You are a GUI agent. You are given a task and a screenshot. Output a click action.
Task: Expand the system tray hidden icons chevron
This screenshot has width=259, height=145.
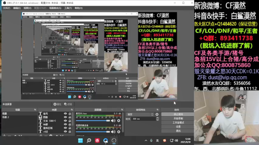tap(146, 140)
